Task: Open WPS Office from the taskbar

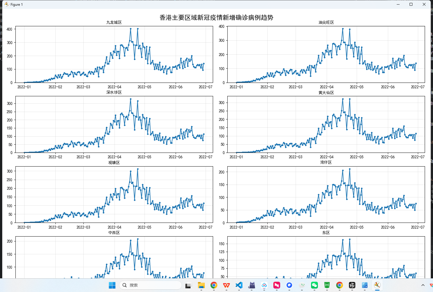Action: (x=226, y=285)
